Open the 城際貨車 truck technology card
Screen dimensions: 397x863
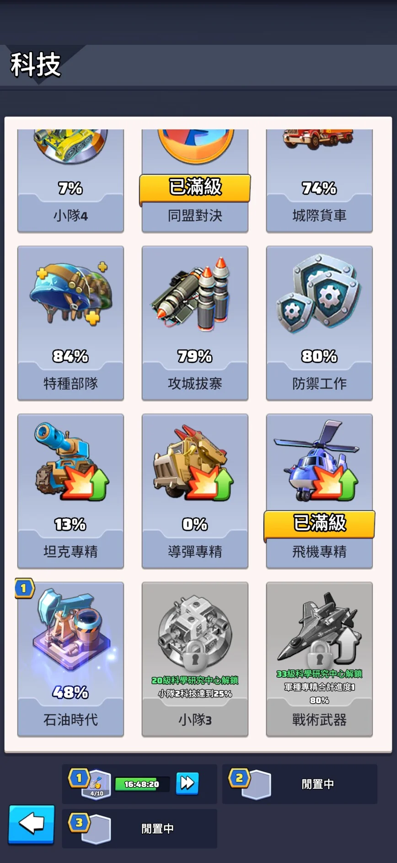319,181
